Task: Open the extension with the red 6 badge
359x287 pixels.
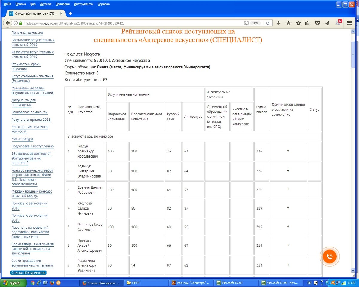Action: [338, 22]
